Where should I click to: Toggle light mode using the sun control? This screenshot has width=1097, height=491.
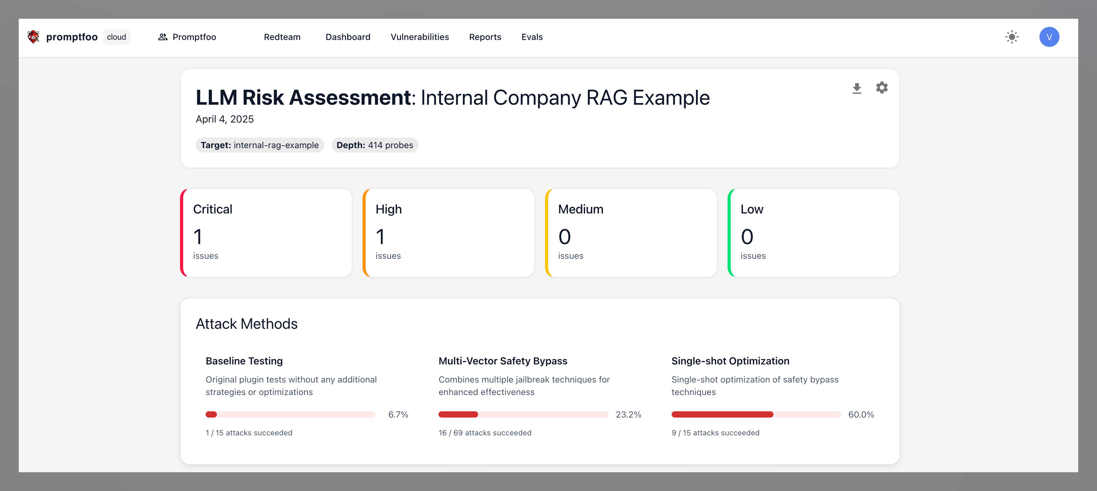tap(1012, 37)
